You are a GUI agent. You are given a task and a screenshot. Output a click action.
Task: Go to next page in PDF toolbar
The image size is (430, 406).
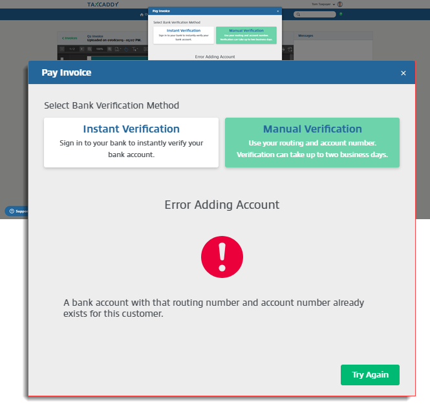pos(81,49)
